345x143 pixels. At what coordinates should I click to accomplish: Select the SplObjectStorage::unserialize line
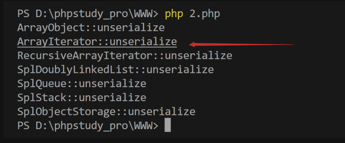106,112
